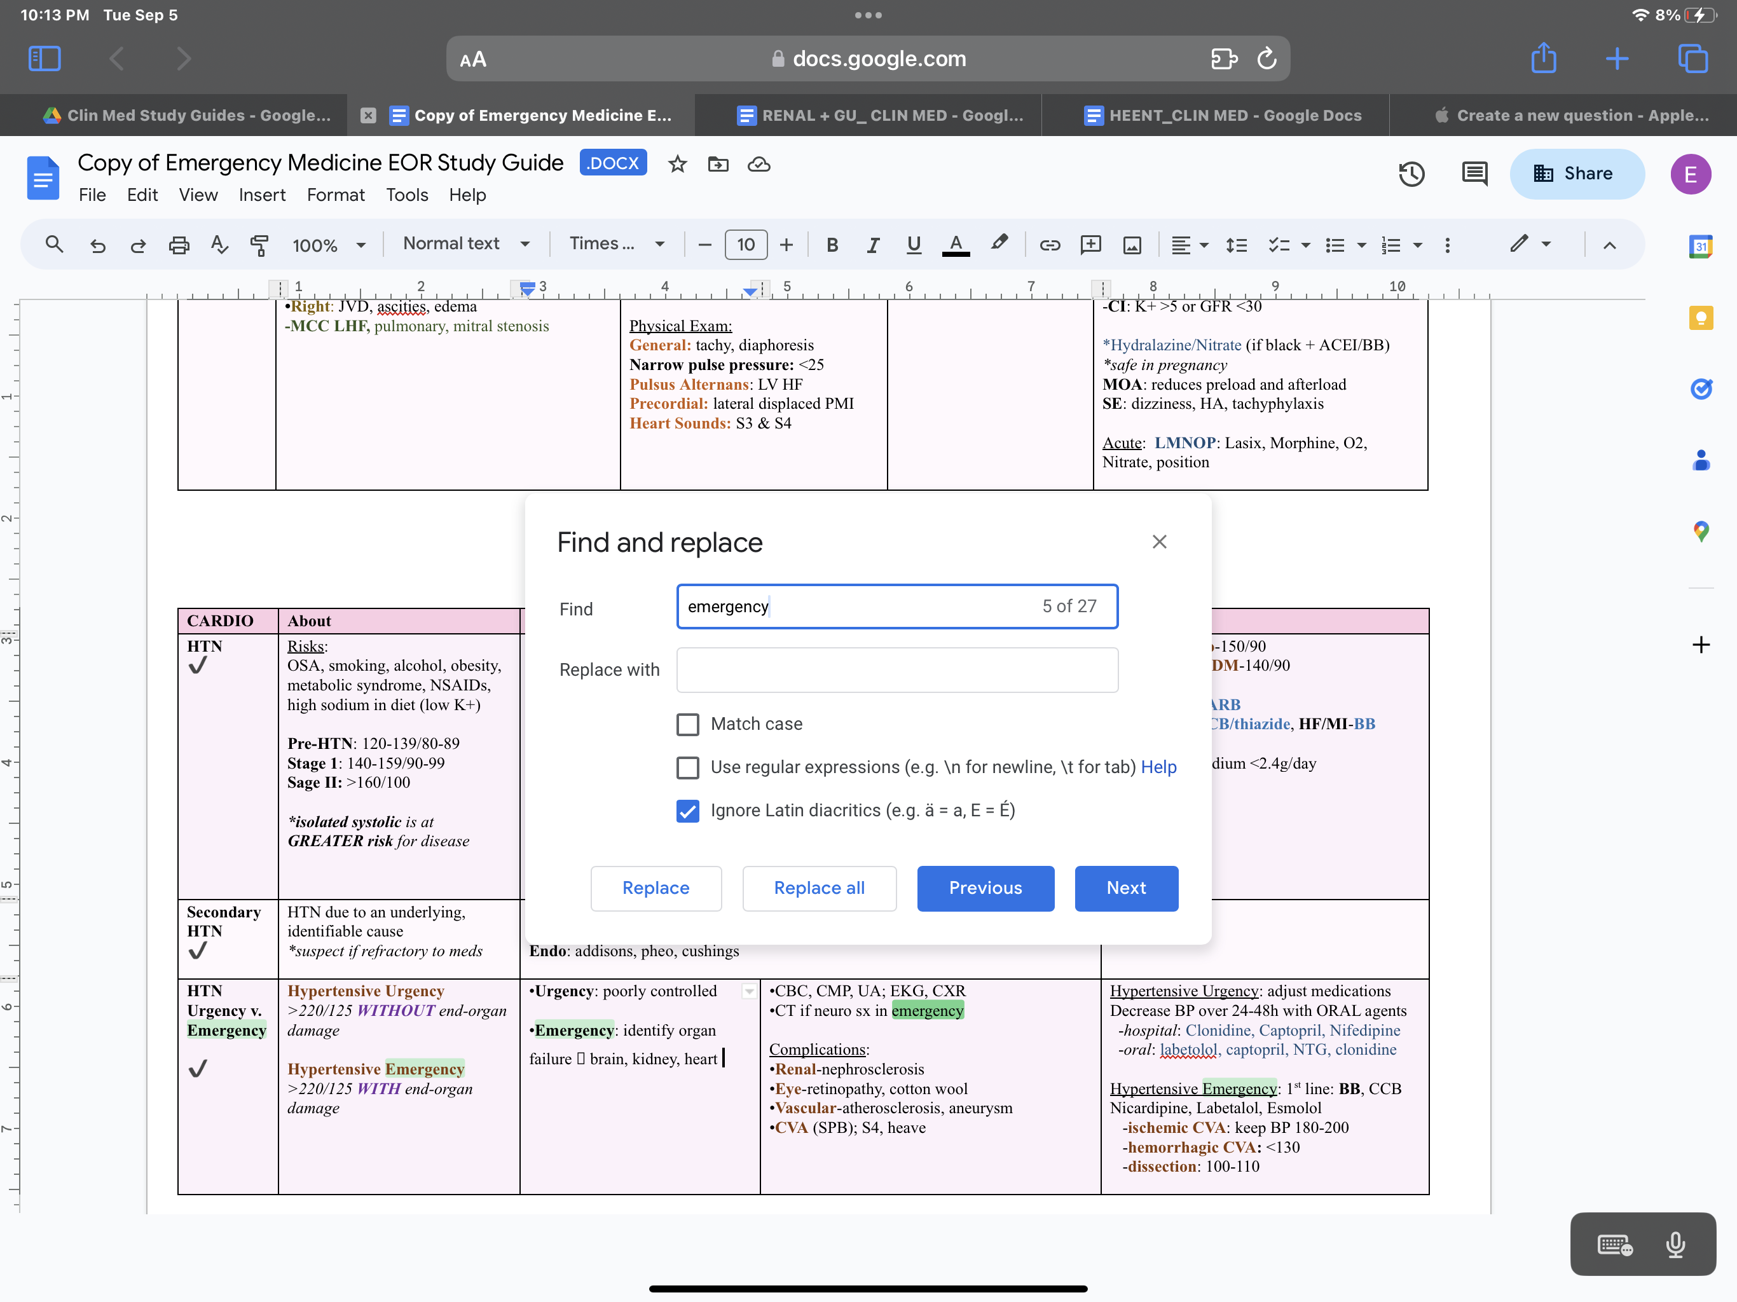Open the 100% zoom dropdown

coord(328,245)
